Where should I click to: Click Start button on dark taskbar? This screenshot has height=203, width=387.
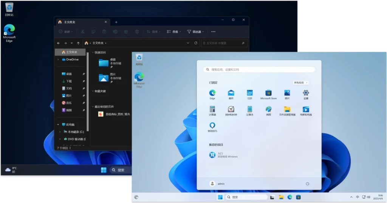pyautogui.click(x=104, y=170)
